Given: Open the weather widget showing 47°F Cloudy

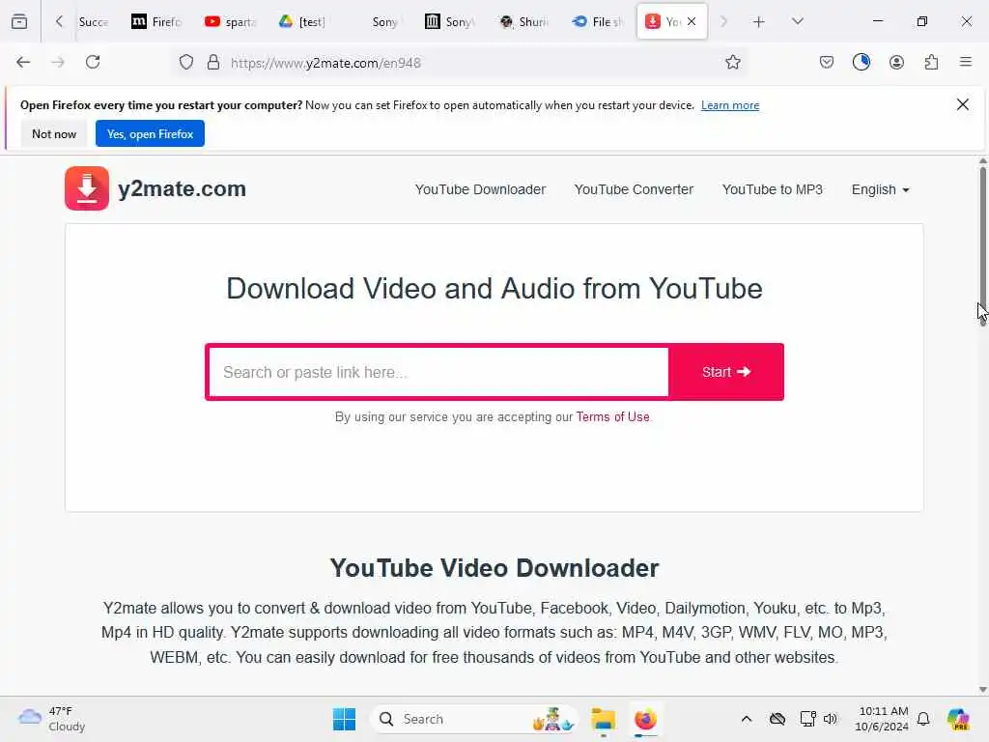Looking at the screenshot, I should pyautogui.click(x=52, y=719).
